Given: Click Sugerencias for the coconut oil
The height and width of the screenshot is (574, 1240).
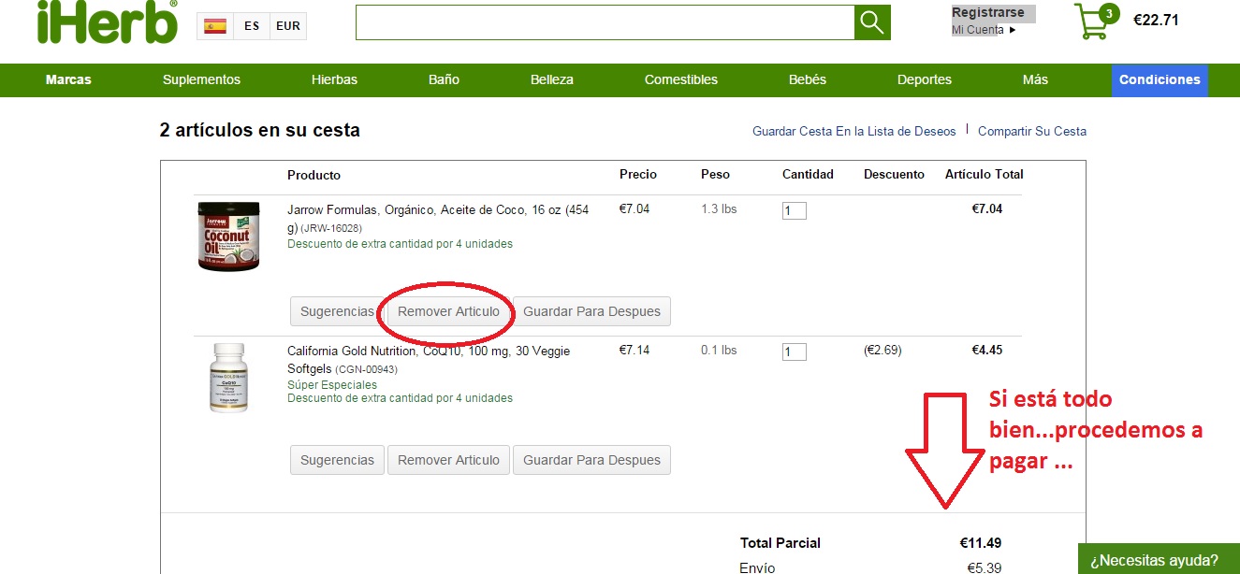Looking at the screenshot, I should click(x=337, y=311).
